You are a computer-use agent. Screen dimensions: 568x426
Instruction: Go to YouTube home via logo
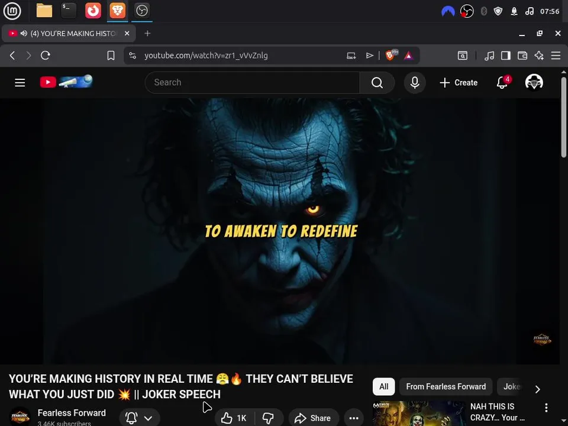point(66,82)
